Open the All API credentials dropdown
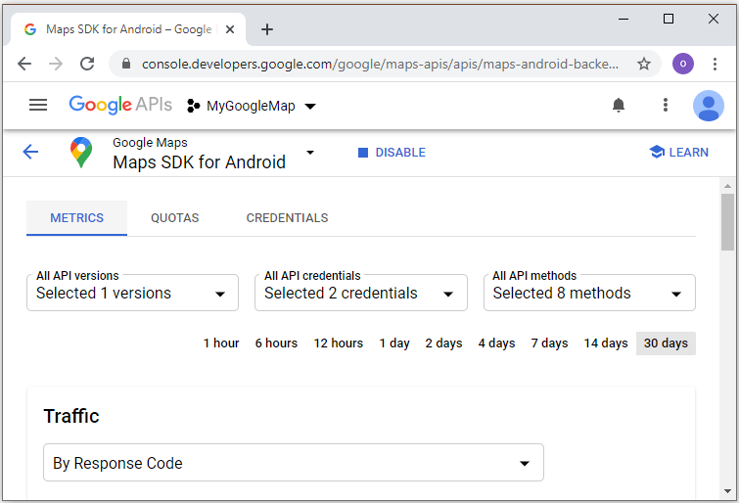739x503 pixels. tap(361, 293)
